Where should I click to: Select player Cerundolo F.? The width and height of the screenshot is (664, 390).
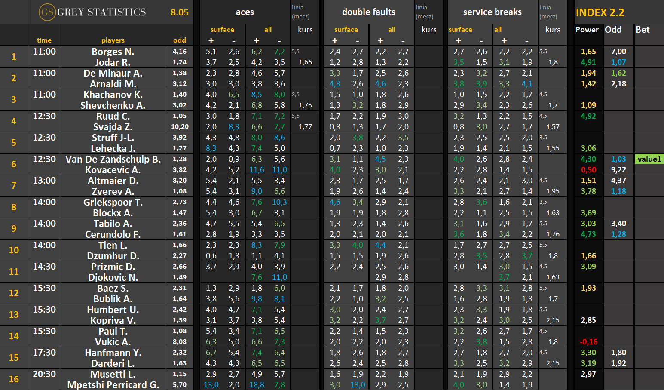pyautogui.click(x=113, y=234)
